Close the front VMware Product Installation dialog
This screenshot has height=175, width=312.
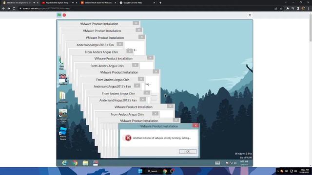click(195, 125)
